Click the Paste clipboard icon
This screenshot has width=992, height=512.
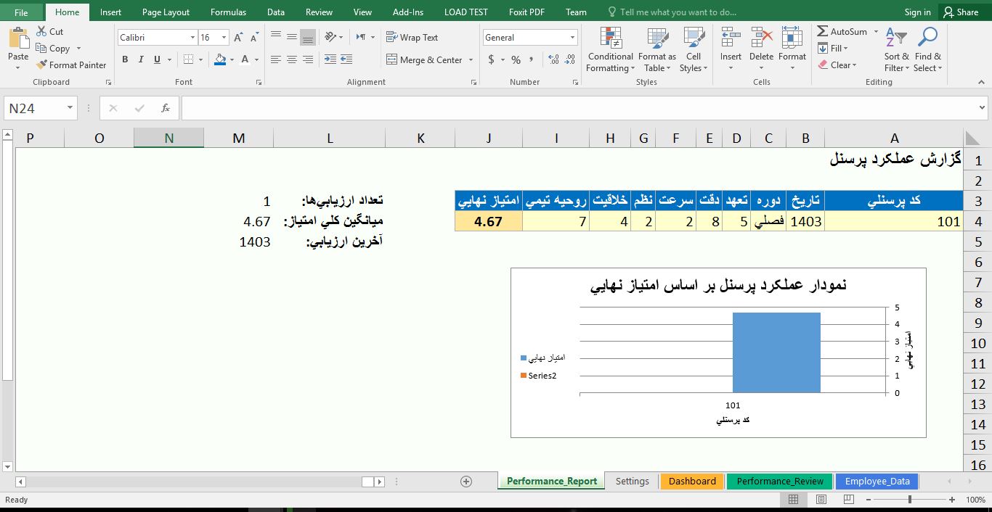(18, 38)
